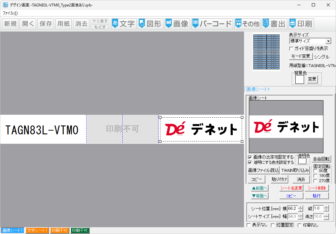
Task: Click the app icon in title bar
Action: click(5, 5)
